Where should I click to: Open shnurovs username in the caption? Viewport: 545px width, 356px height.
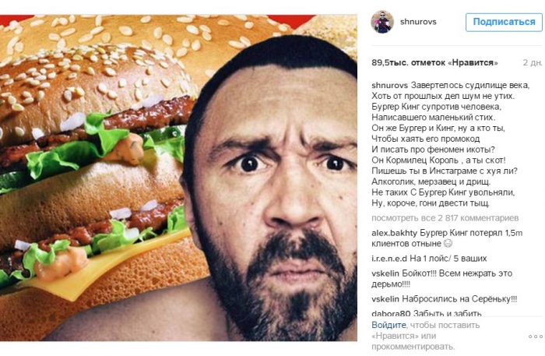(x=389, y=85)
